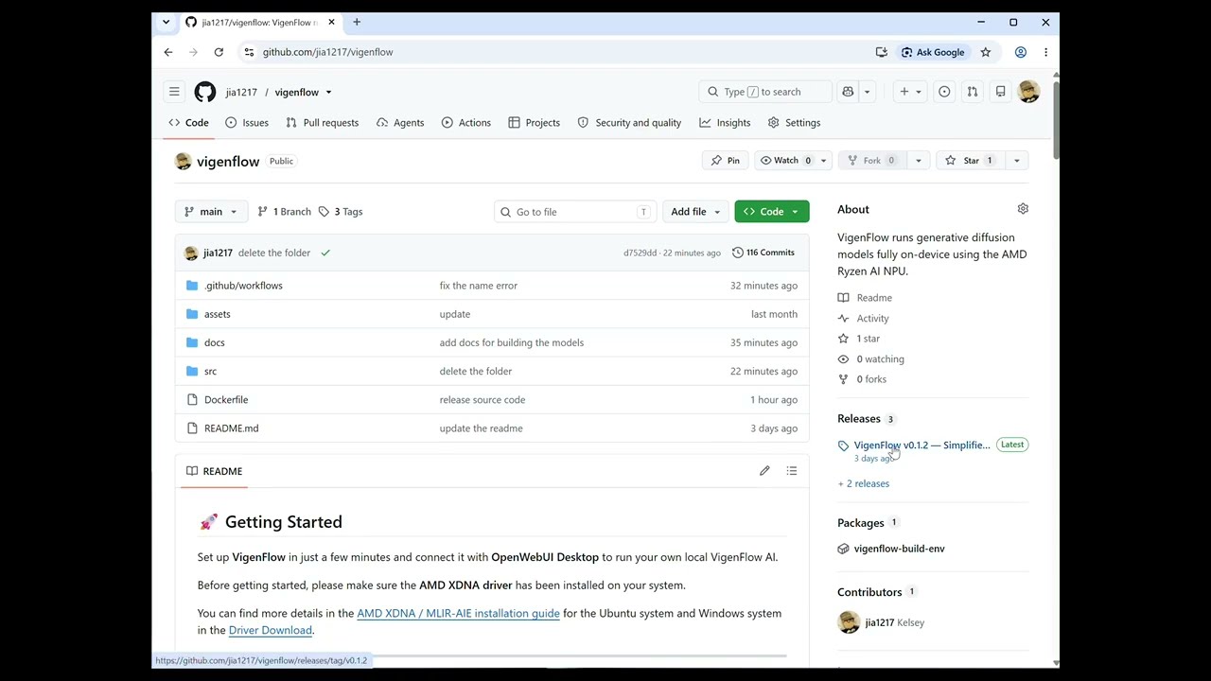The image size is (1211, 681).
Task: Switch to the Actions tab
Action: (465, 123)
